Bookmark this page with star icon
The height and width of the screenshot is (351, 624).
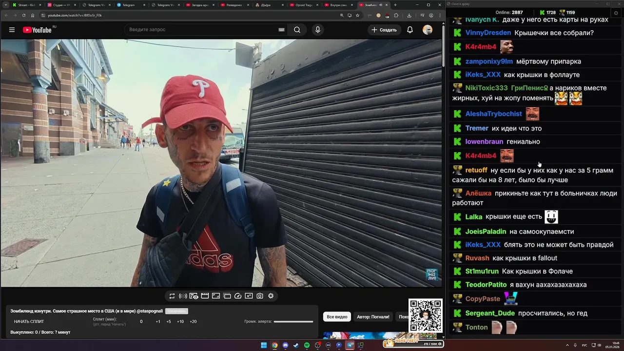pos(357,15)
